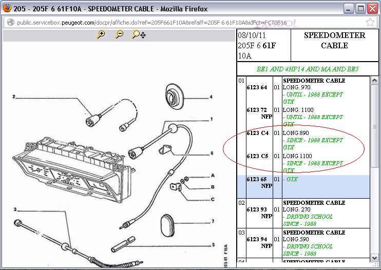Click callout number 1 in the diagram
The height and width of the screenshot is (270, 381).
[212, 119]
